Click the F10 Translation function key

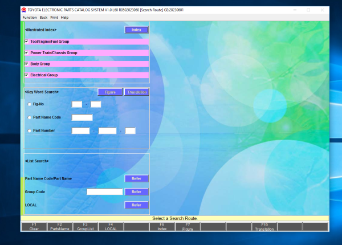pyautogui.click(x=264, y=227)
